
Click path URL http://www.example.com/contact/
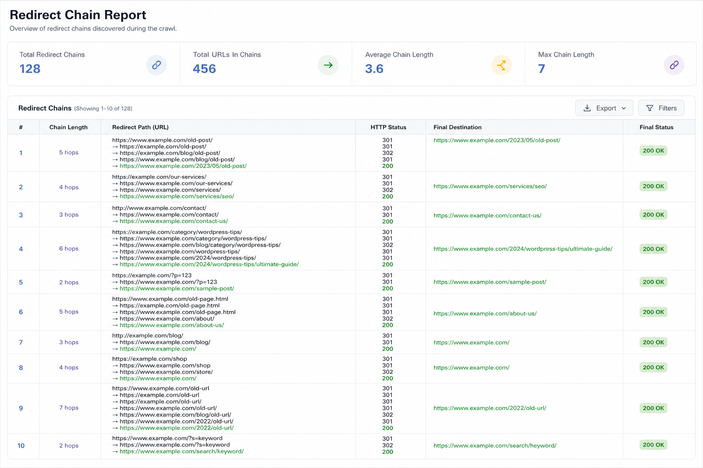coord(159,208)
